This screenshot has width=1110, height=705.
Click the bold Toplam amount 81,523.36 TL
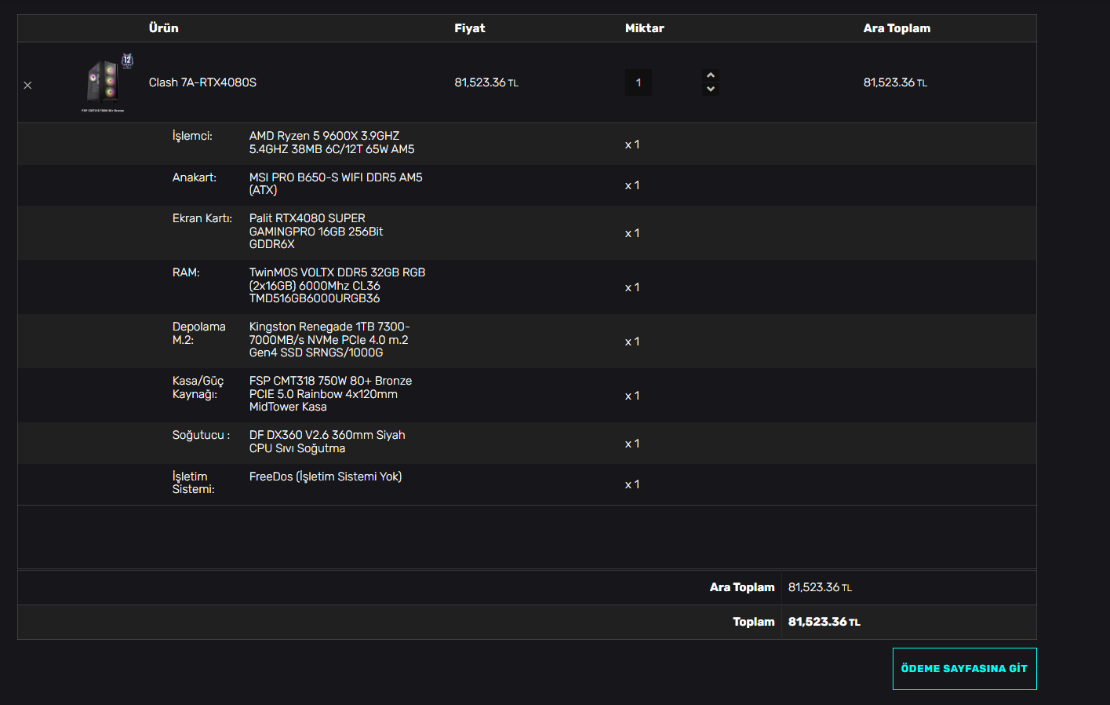pos(824,622)
